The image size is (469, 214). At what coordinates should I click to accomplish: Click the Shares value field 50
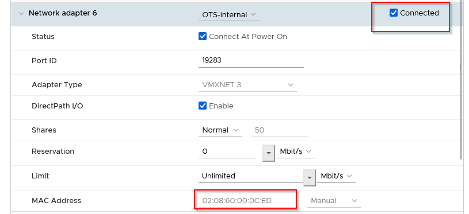[x=280, y=130]
